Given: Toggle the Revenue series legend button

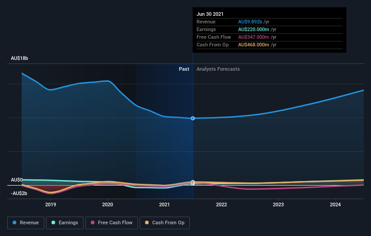Looking at the screenshot, I should (x=26, y=223).
